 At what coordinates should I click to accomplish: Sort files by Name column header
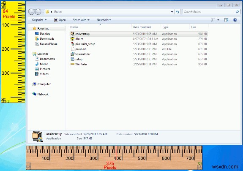pyautogui.click(x=74, y=27)
